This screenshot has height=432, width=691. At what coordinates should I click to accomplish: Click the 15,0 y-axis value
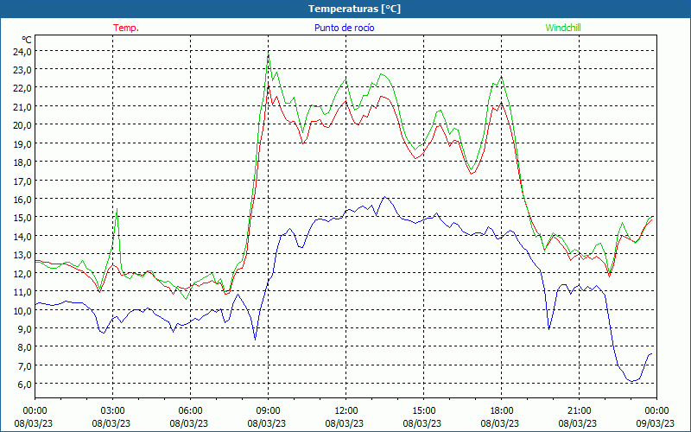(x=23, y=218)
